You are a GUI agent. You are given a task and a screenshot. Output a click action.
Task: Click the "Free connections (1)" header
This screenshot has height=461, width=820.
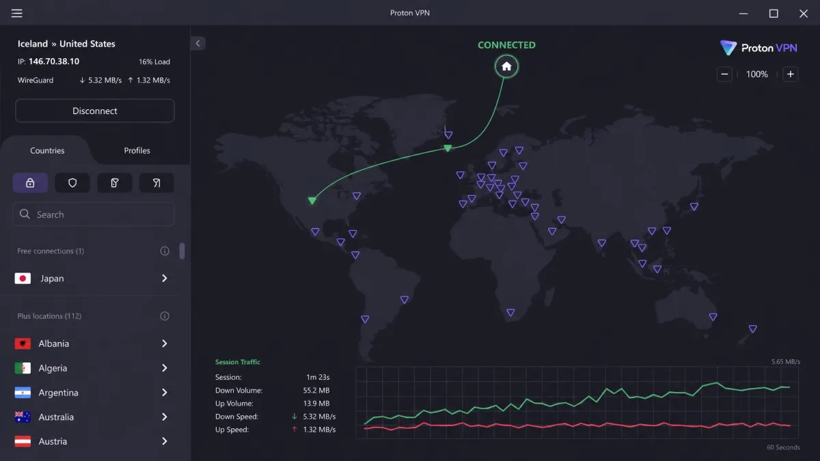click(x=51, y=251)
